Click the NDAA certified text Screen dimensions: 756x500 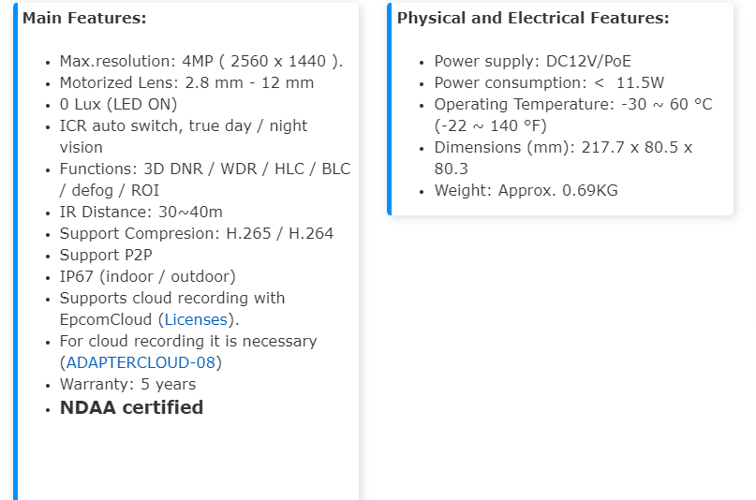coord(131,407)
